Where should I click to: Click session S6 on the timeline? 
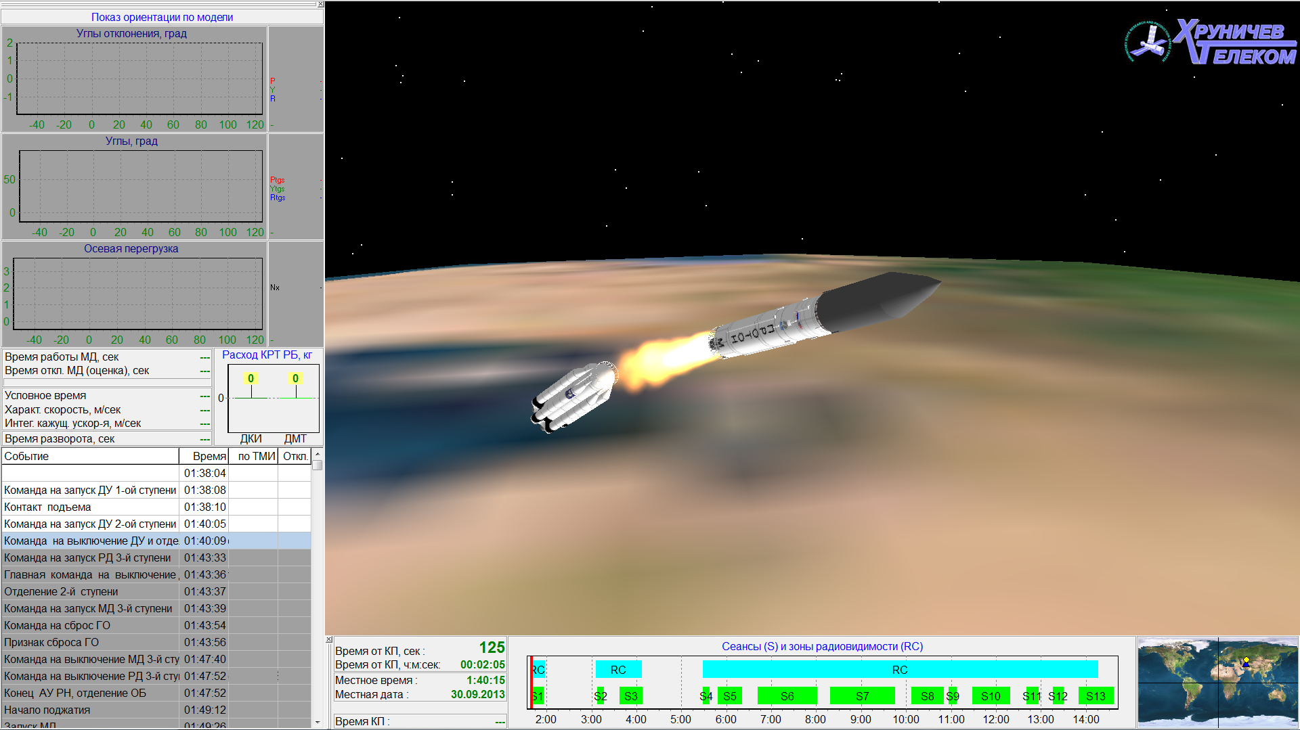(x=787, y=696)
